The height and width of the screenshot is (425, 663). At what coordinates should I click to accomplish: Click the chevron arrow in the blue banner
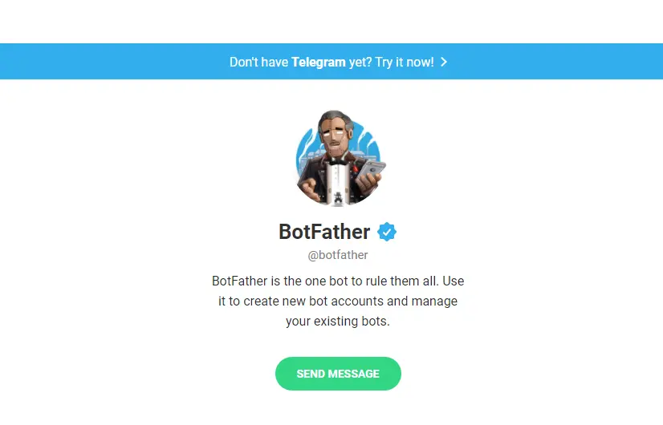[x=444, y=62]
